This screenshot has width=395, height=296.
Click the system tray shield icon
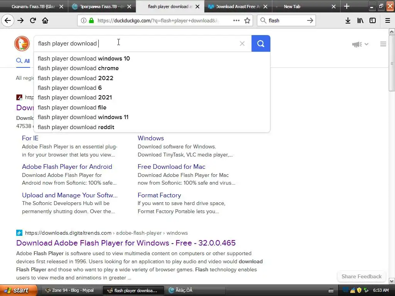tap(359, 290)
